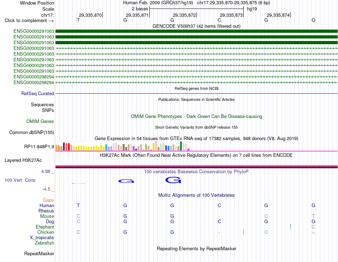Open the GENCODE V50lift37 track title
338x262 pixels.
coord(196,26)
